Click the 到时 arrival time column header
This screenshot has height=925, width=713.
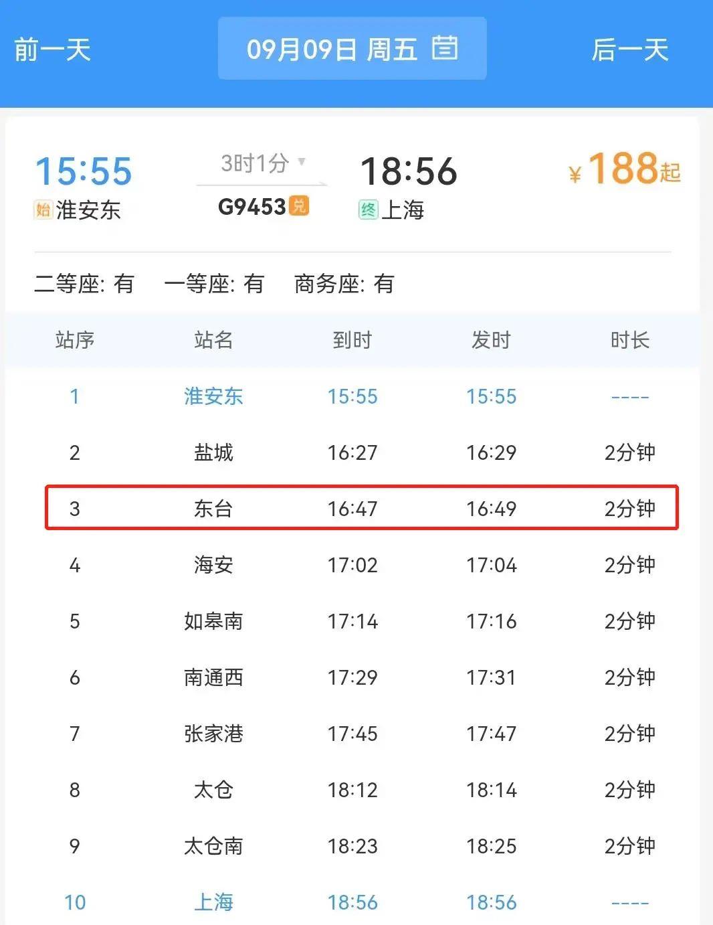(x=352, y=340)
